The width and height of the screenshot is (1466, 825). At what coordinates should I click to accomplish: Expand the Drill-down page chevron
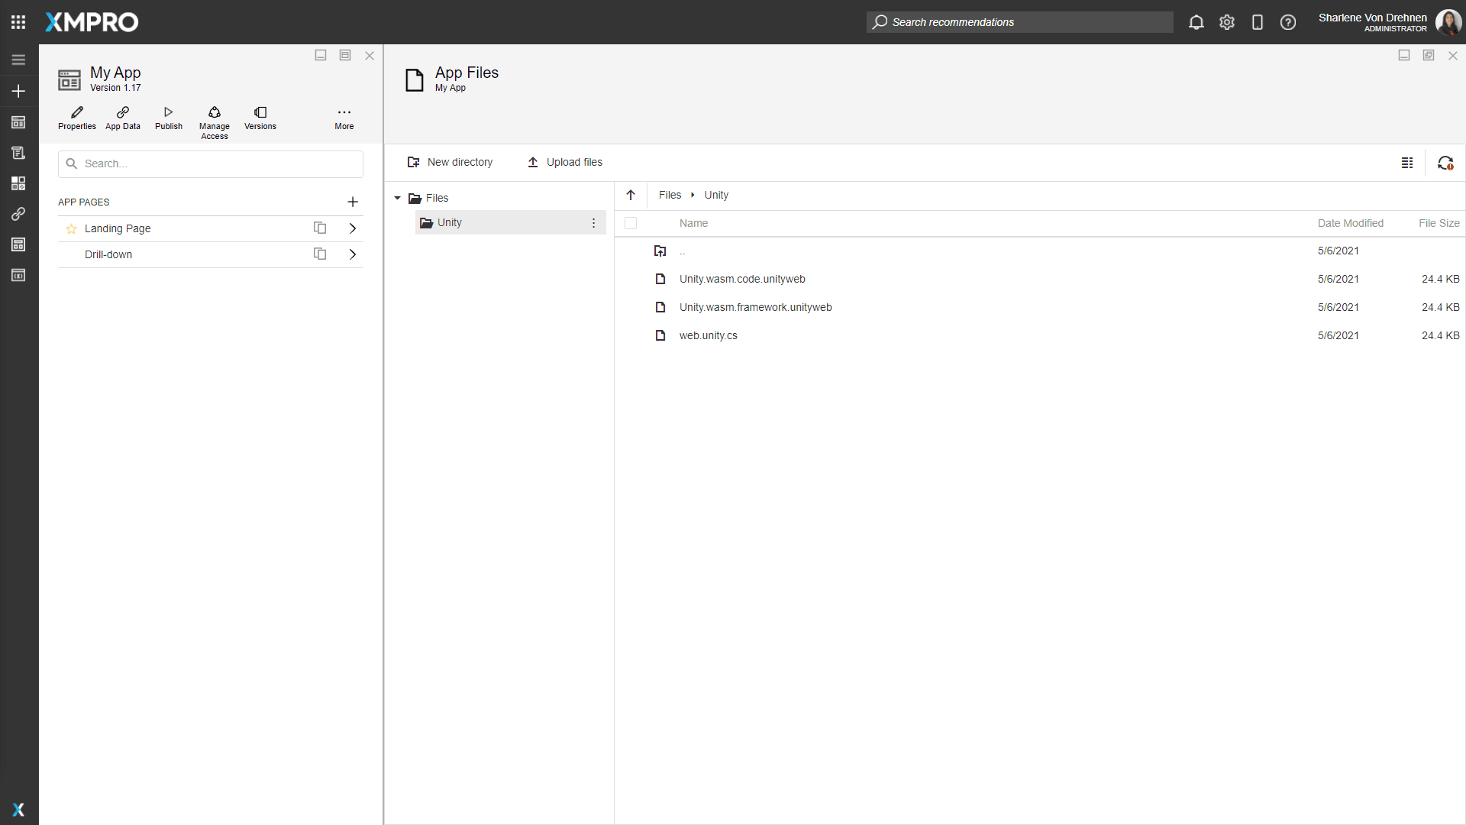click(x=353, y=254)
